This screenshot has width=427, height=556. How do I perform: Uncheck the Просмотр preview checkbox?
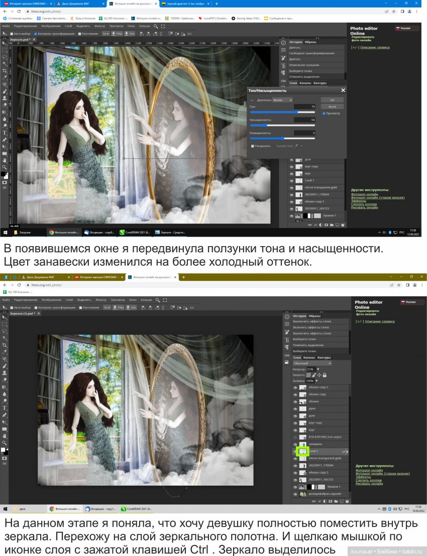[x=324, y=114]
